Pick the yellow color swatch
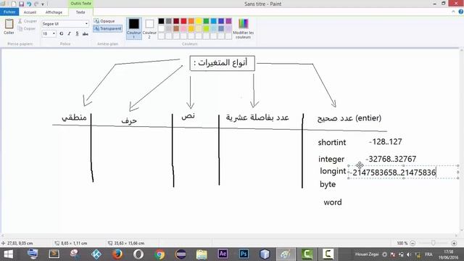This screenshot has width=464, height=261. click(x=199, y=21)
